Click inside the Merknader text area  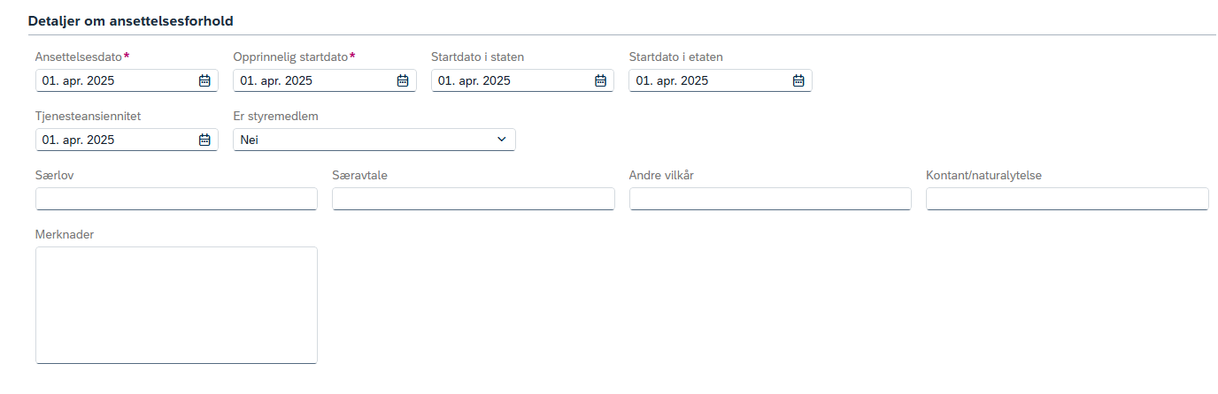coord(176,305)
